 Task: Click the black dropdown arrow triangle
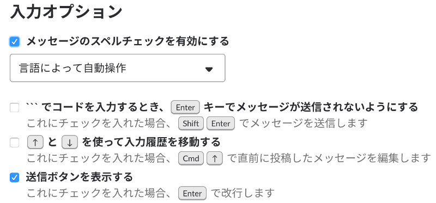pos(209,70)
